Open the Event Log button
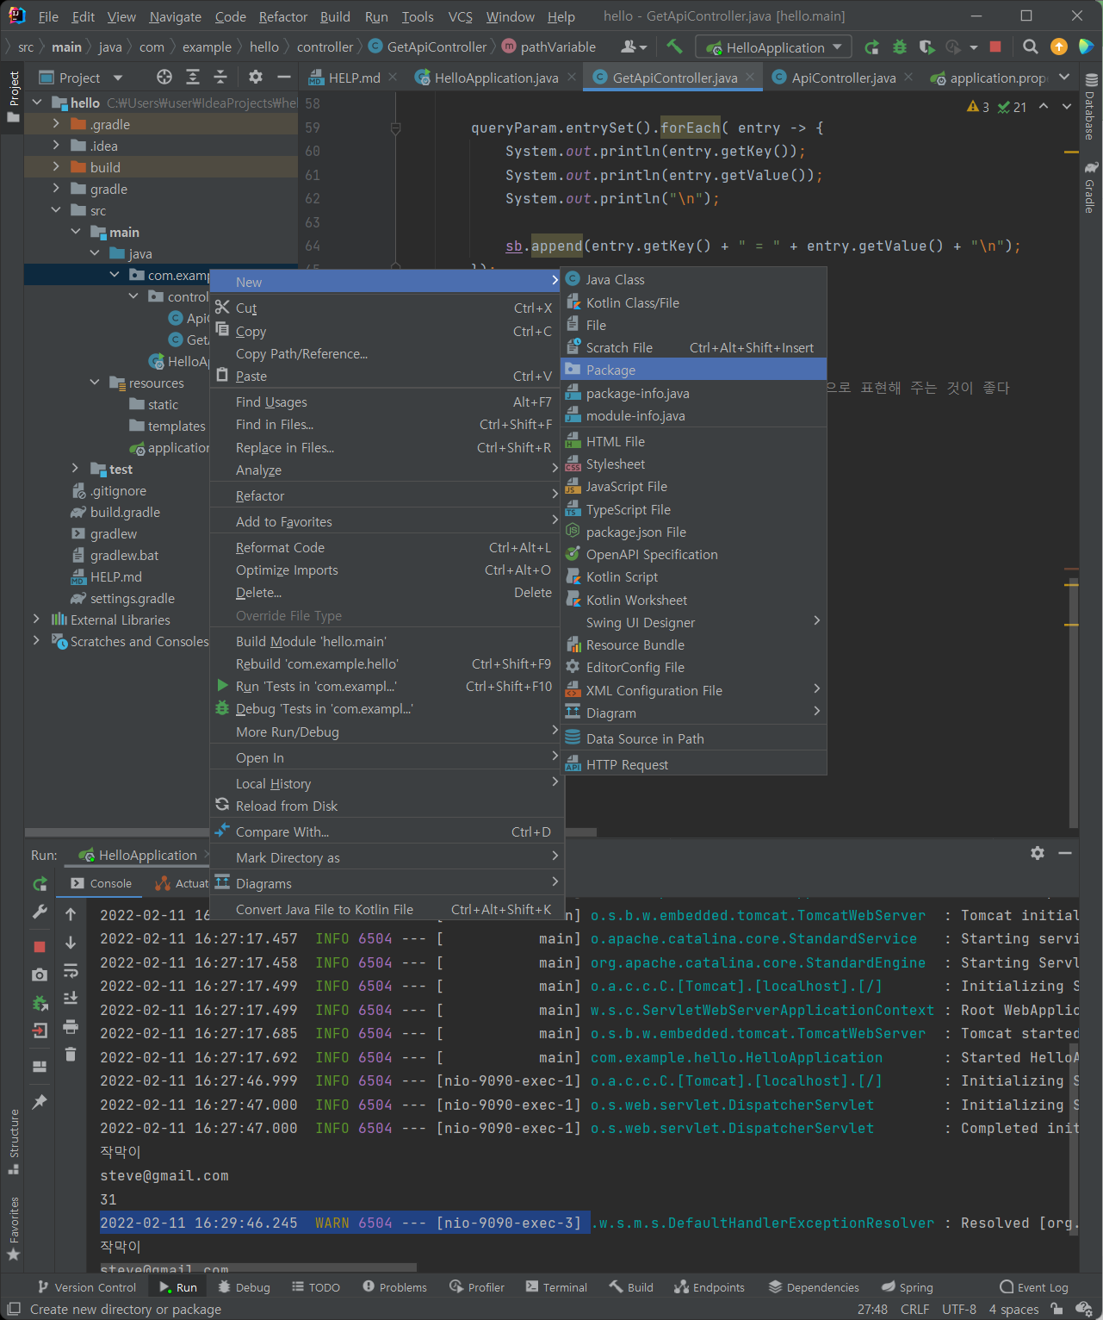 pyautogui.click(x=1034, y=1287)
